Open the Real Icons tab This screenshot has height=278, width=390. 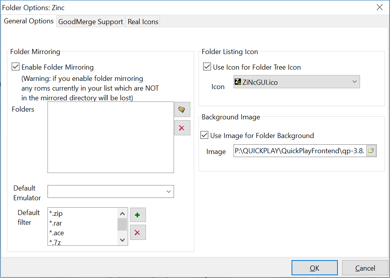(143, 22)
